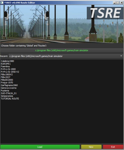Choose the Faentina route
The image size is (124, 150).
[x=5, y=66]
